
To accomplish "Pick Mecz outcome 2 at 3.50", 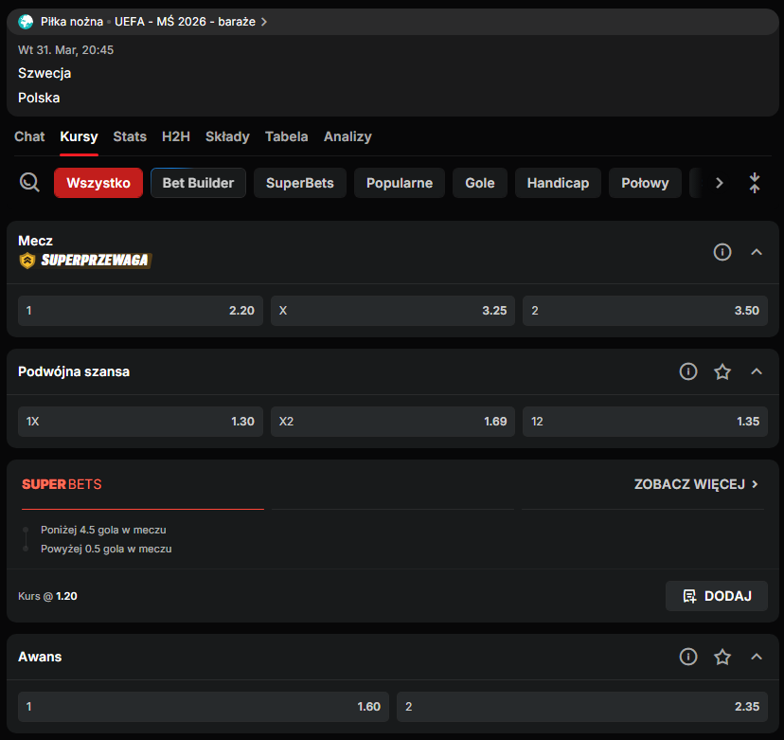I will 645,311.
